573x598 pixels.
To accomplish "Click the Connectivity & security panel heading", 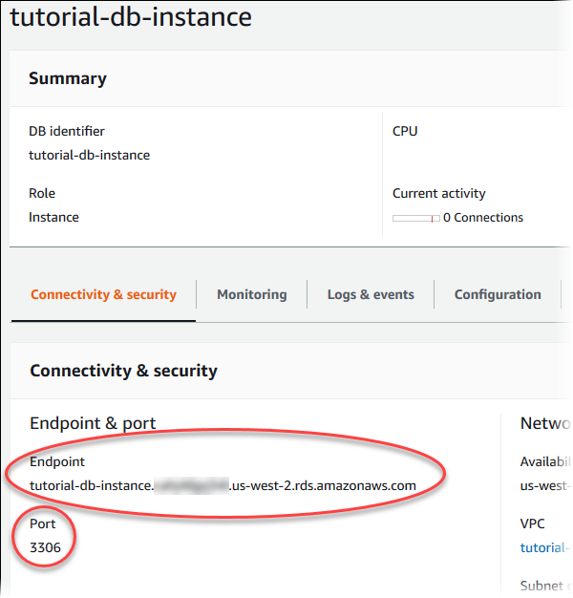I will coord(123,371).
